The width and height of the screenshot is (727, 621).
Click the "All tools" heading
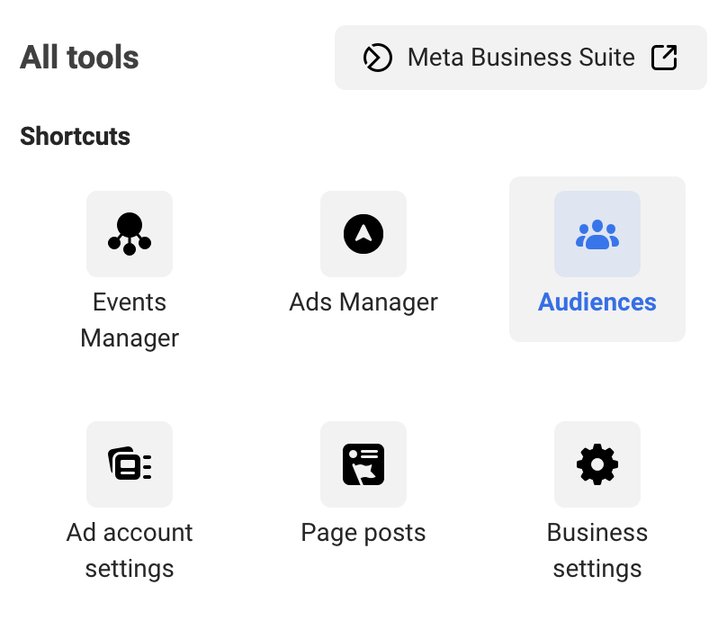tap(79, 58)
